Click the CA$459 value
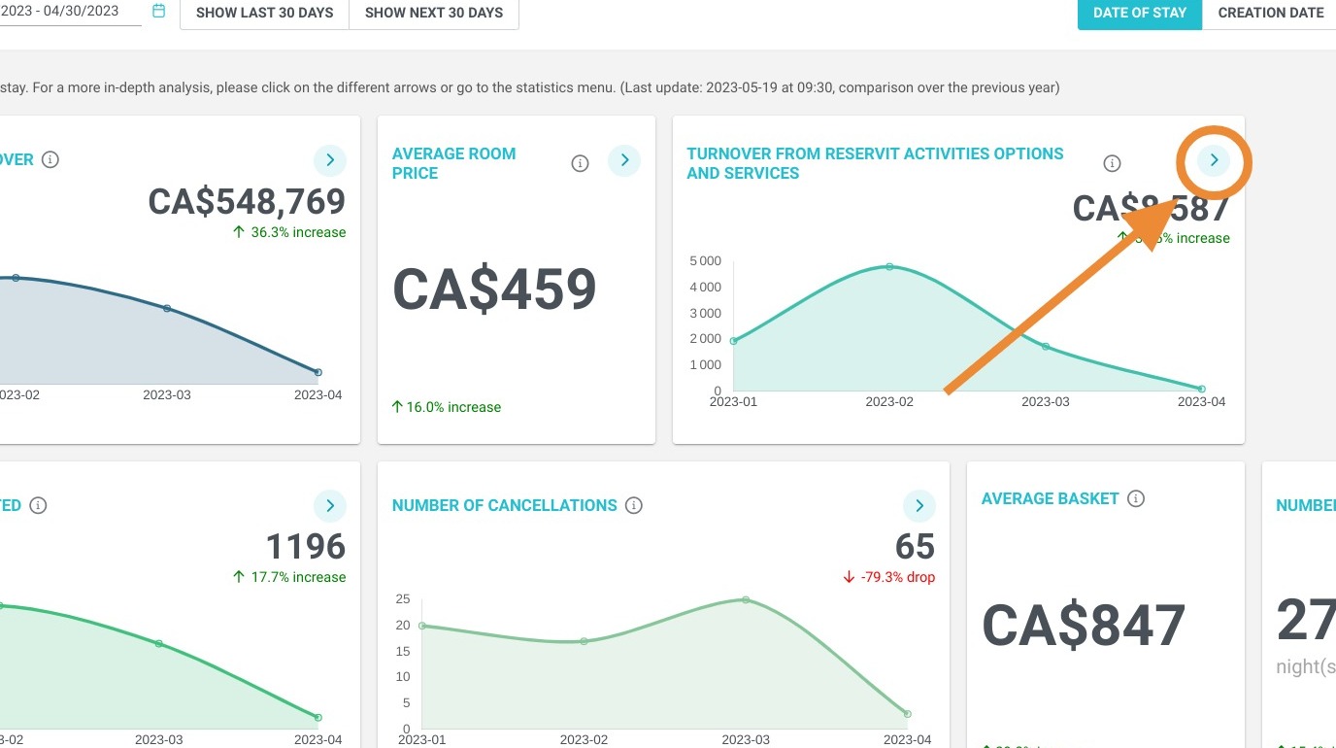The height and width of the screenshot is (748, 1336). click(x=494, y=289)
